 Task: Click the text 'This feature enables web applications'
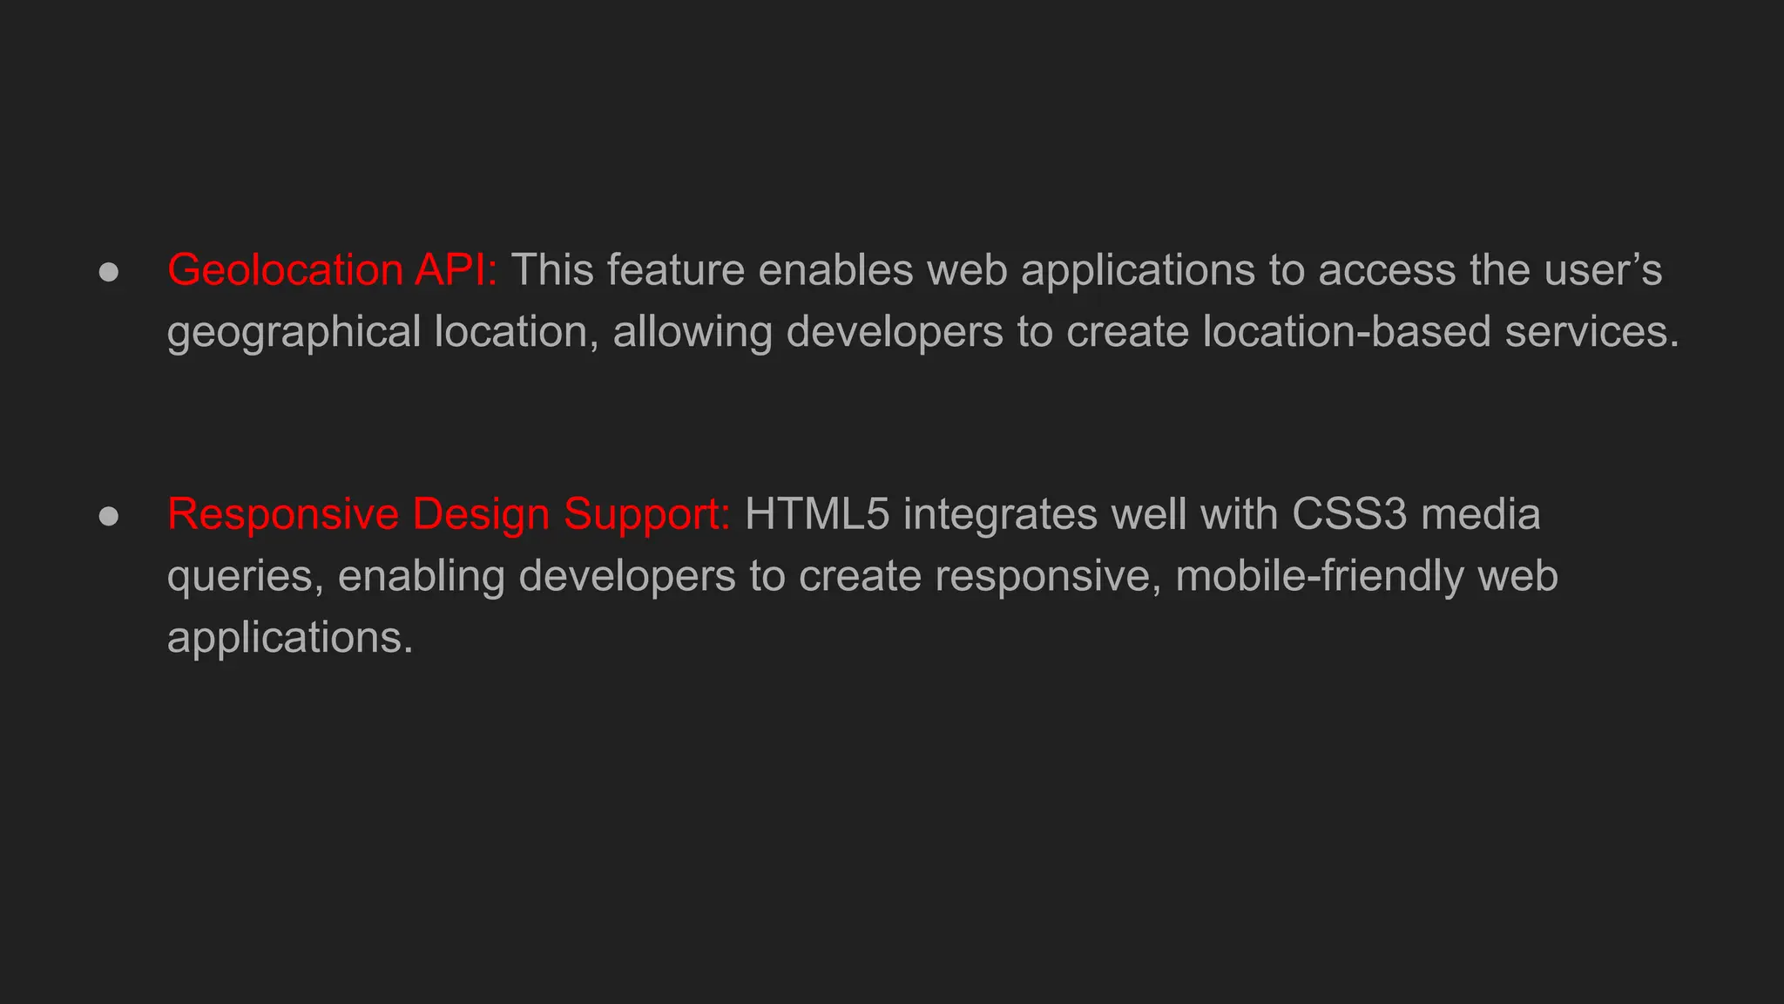(x=882, y=270)
